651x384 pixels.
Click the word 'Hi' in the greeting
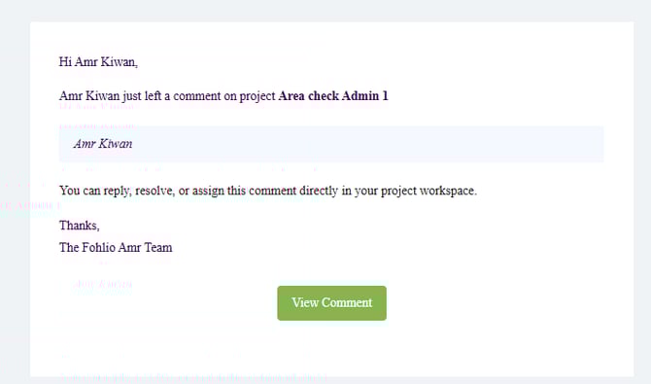(x=65, y=62)
